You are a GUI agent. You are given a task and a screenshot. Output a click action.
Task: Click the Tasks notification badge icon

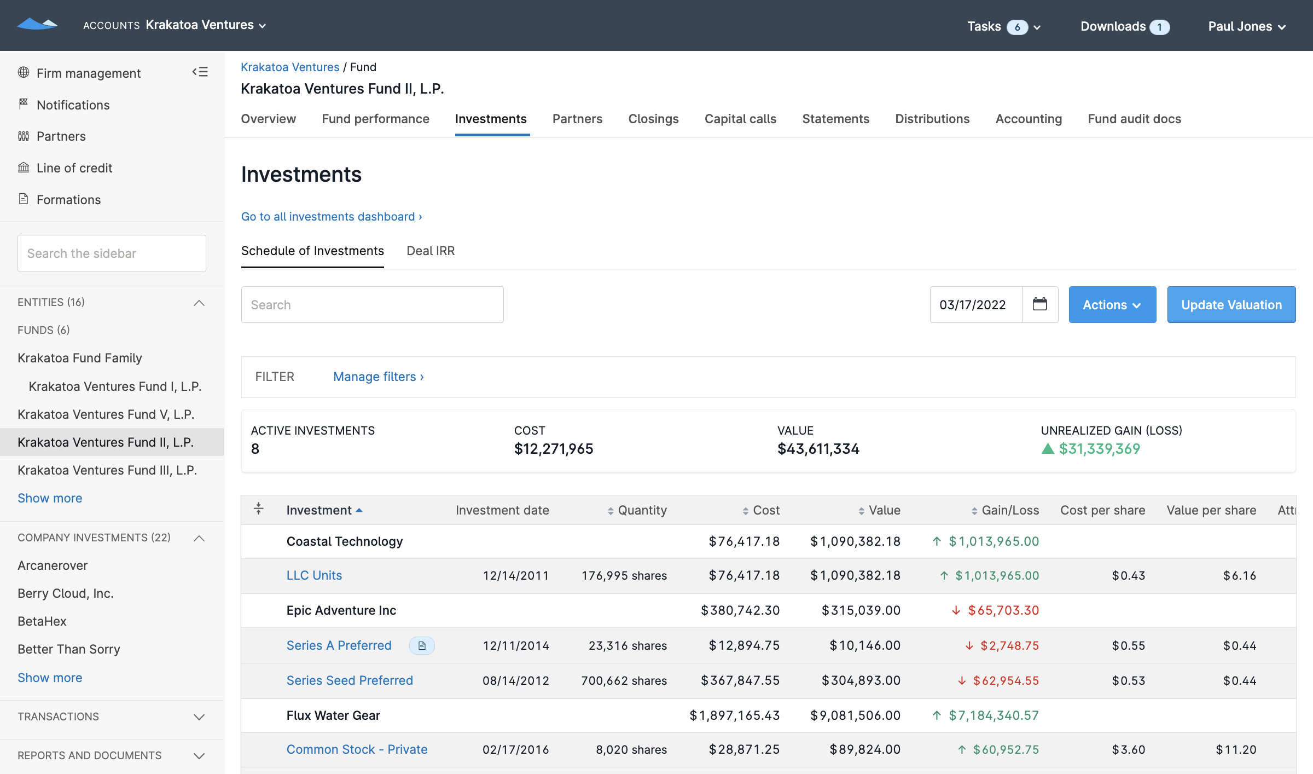pyautogui.click(x=1018, y=25)
